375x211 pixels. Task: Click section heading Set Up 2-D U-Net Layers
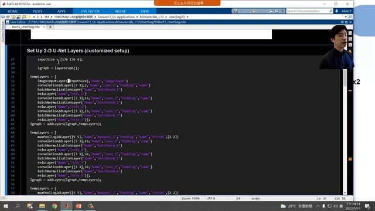[x=78, y=51]
